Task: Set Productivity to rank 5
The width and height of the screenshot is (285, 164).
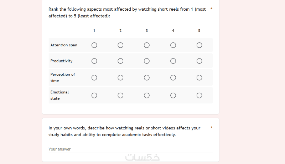Action: tap(199, 61)
